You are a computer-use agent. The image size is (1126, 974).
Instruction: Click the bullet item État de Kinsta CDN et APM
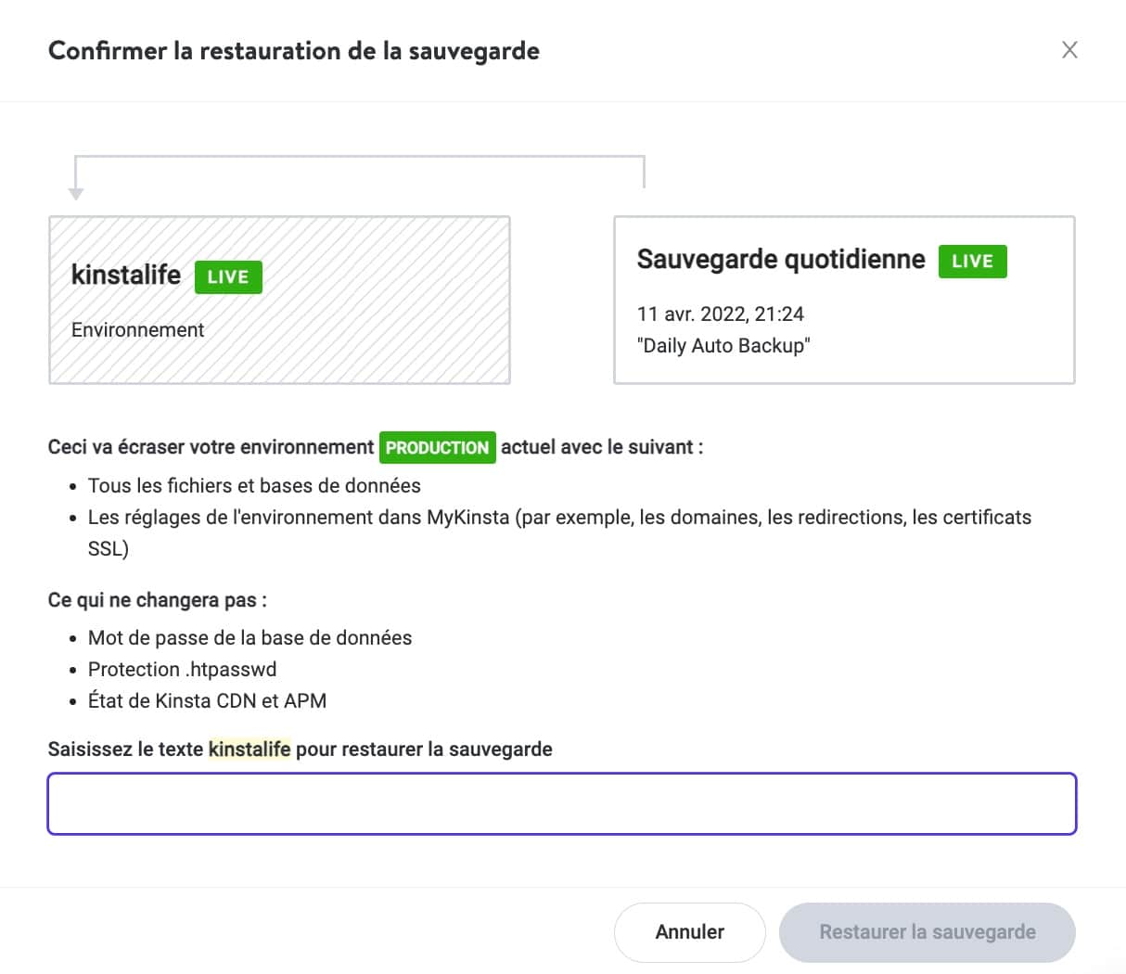[206, 700]
